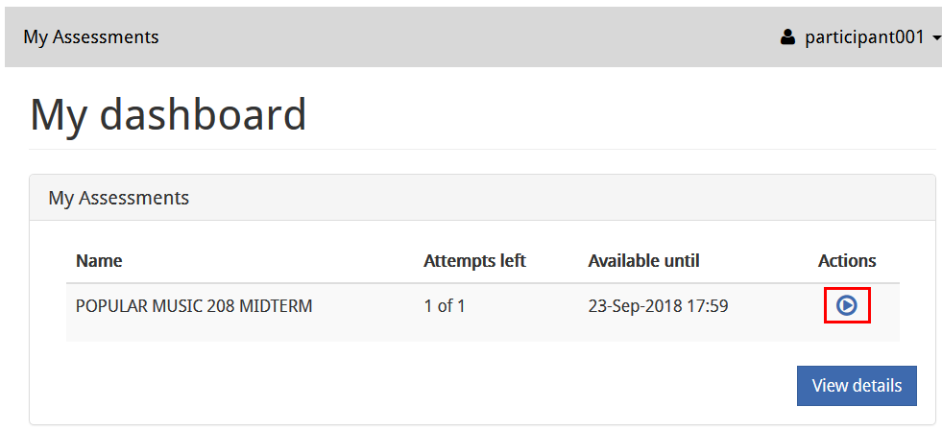Screen dimensions: 942x431
Task: Click the user profile silhouette icon
Action: tap(788, 37)
